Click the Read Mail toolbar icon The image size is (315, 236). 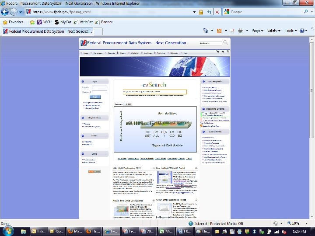232,31
